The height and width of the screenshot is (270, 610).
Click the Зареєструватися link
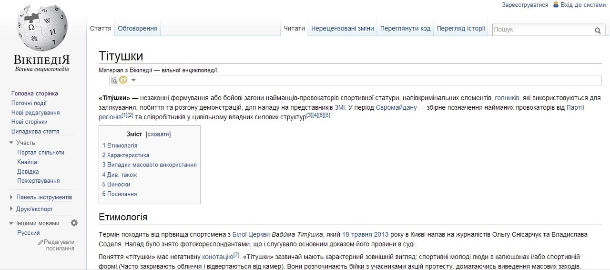(525, 5)
